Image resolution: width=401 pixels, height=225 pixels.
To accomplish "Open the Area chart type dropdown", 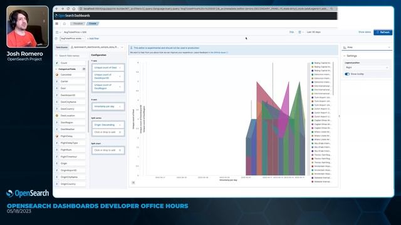I will [367, 47].
